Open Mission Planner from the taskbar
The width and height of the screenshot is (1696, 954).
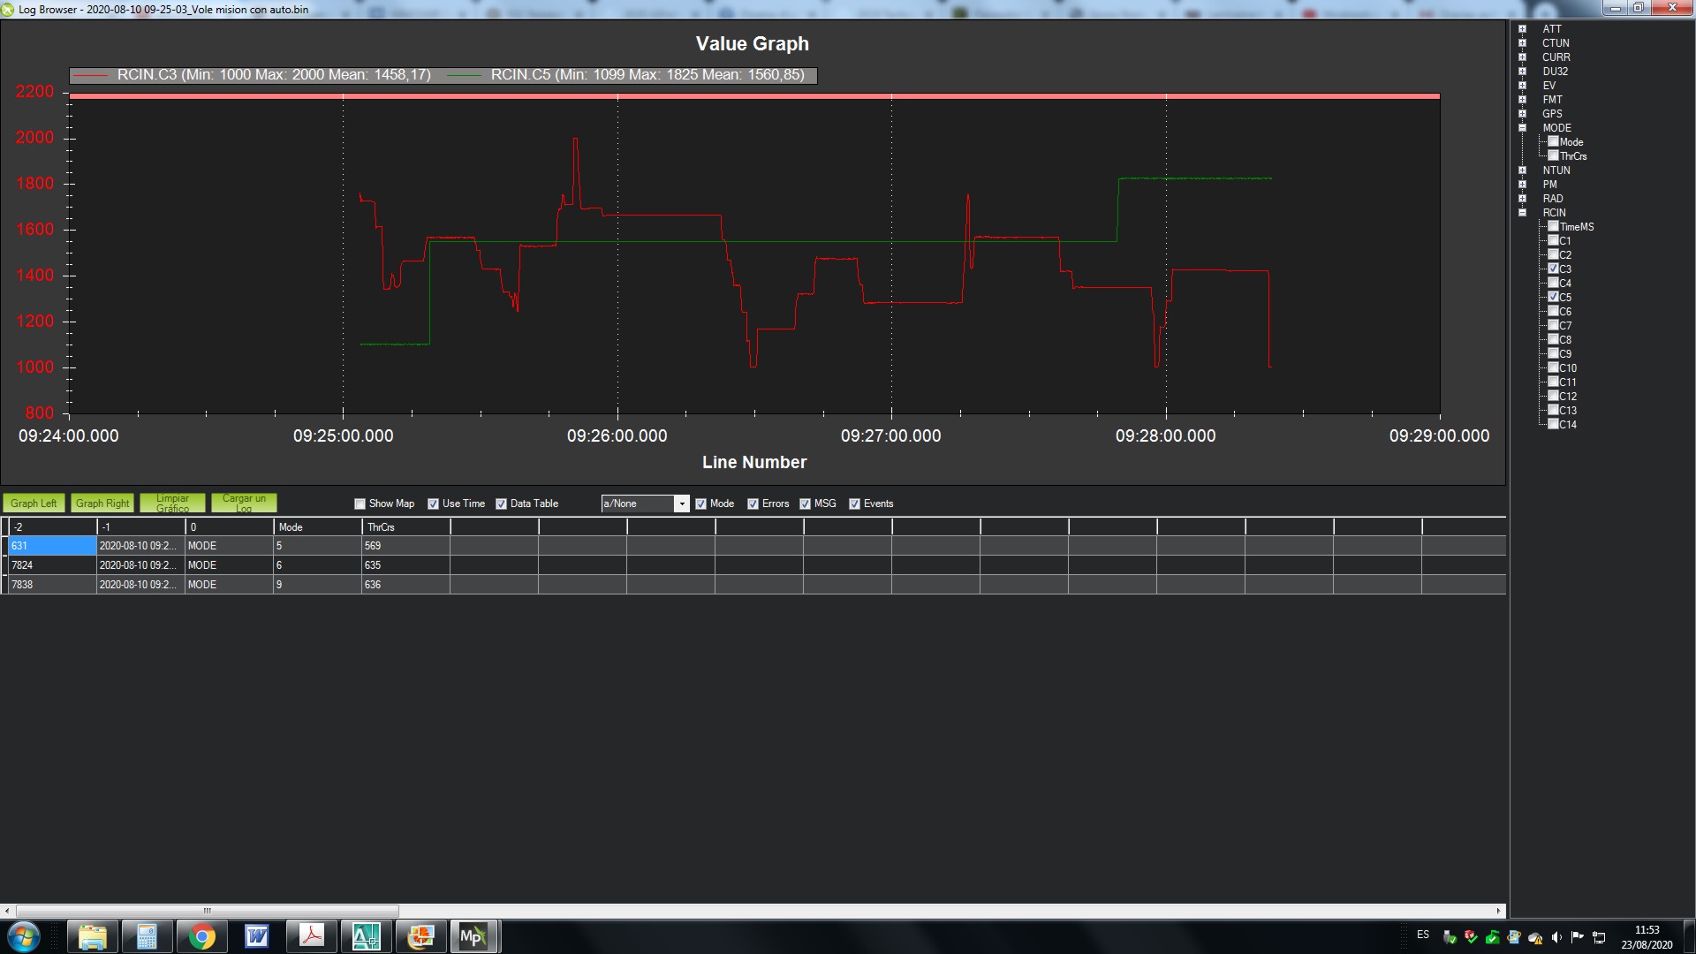click(473, 936)
